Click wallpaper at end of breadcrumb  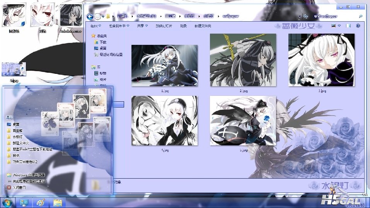pos(230,16)
